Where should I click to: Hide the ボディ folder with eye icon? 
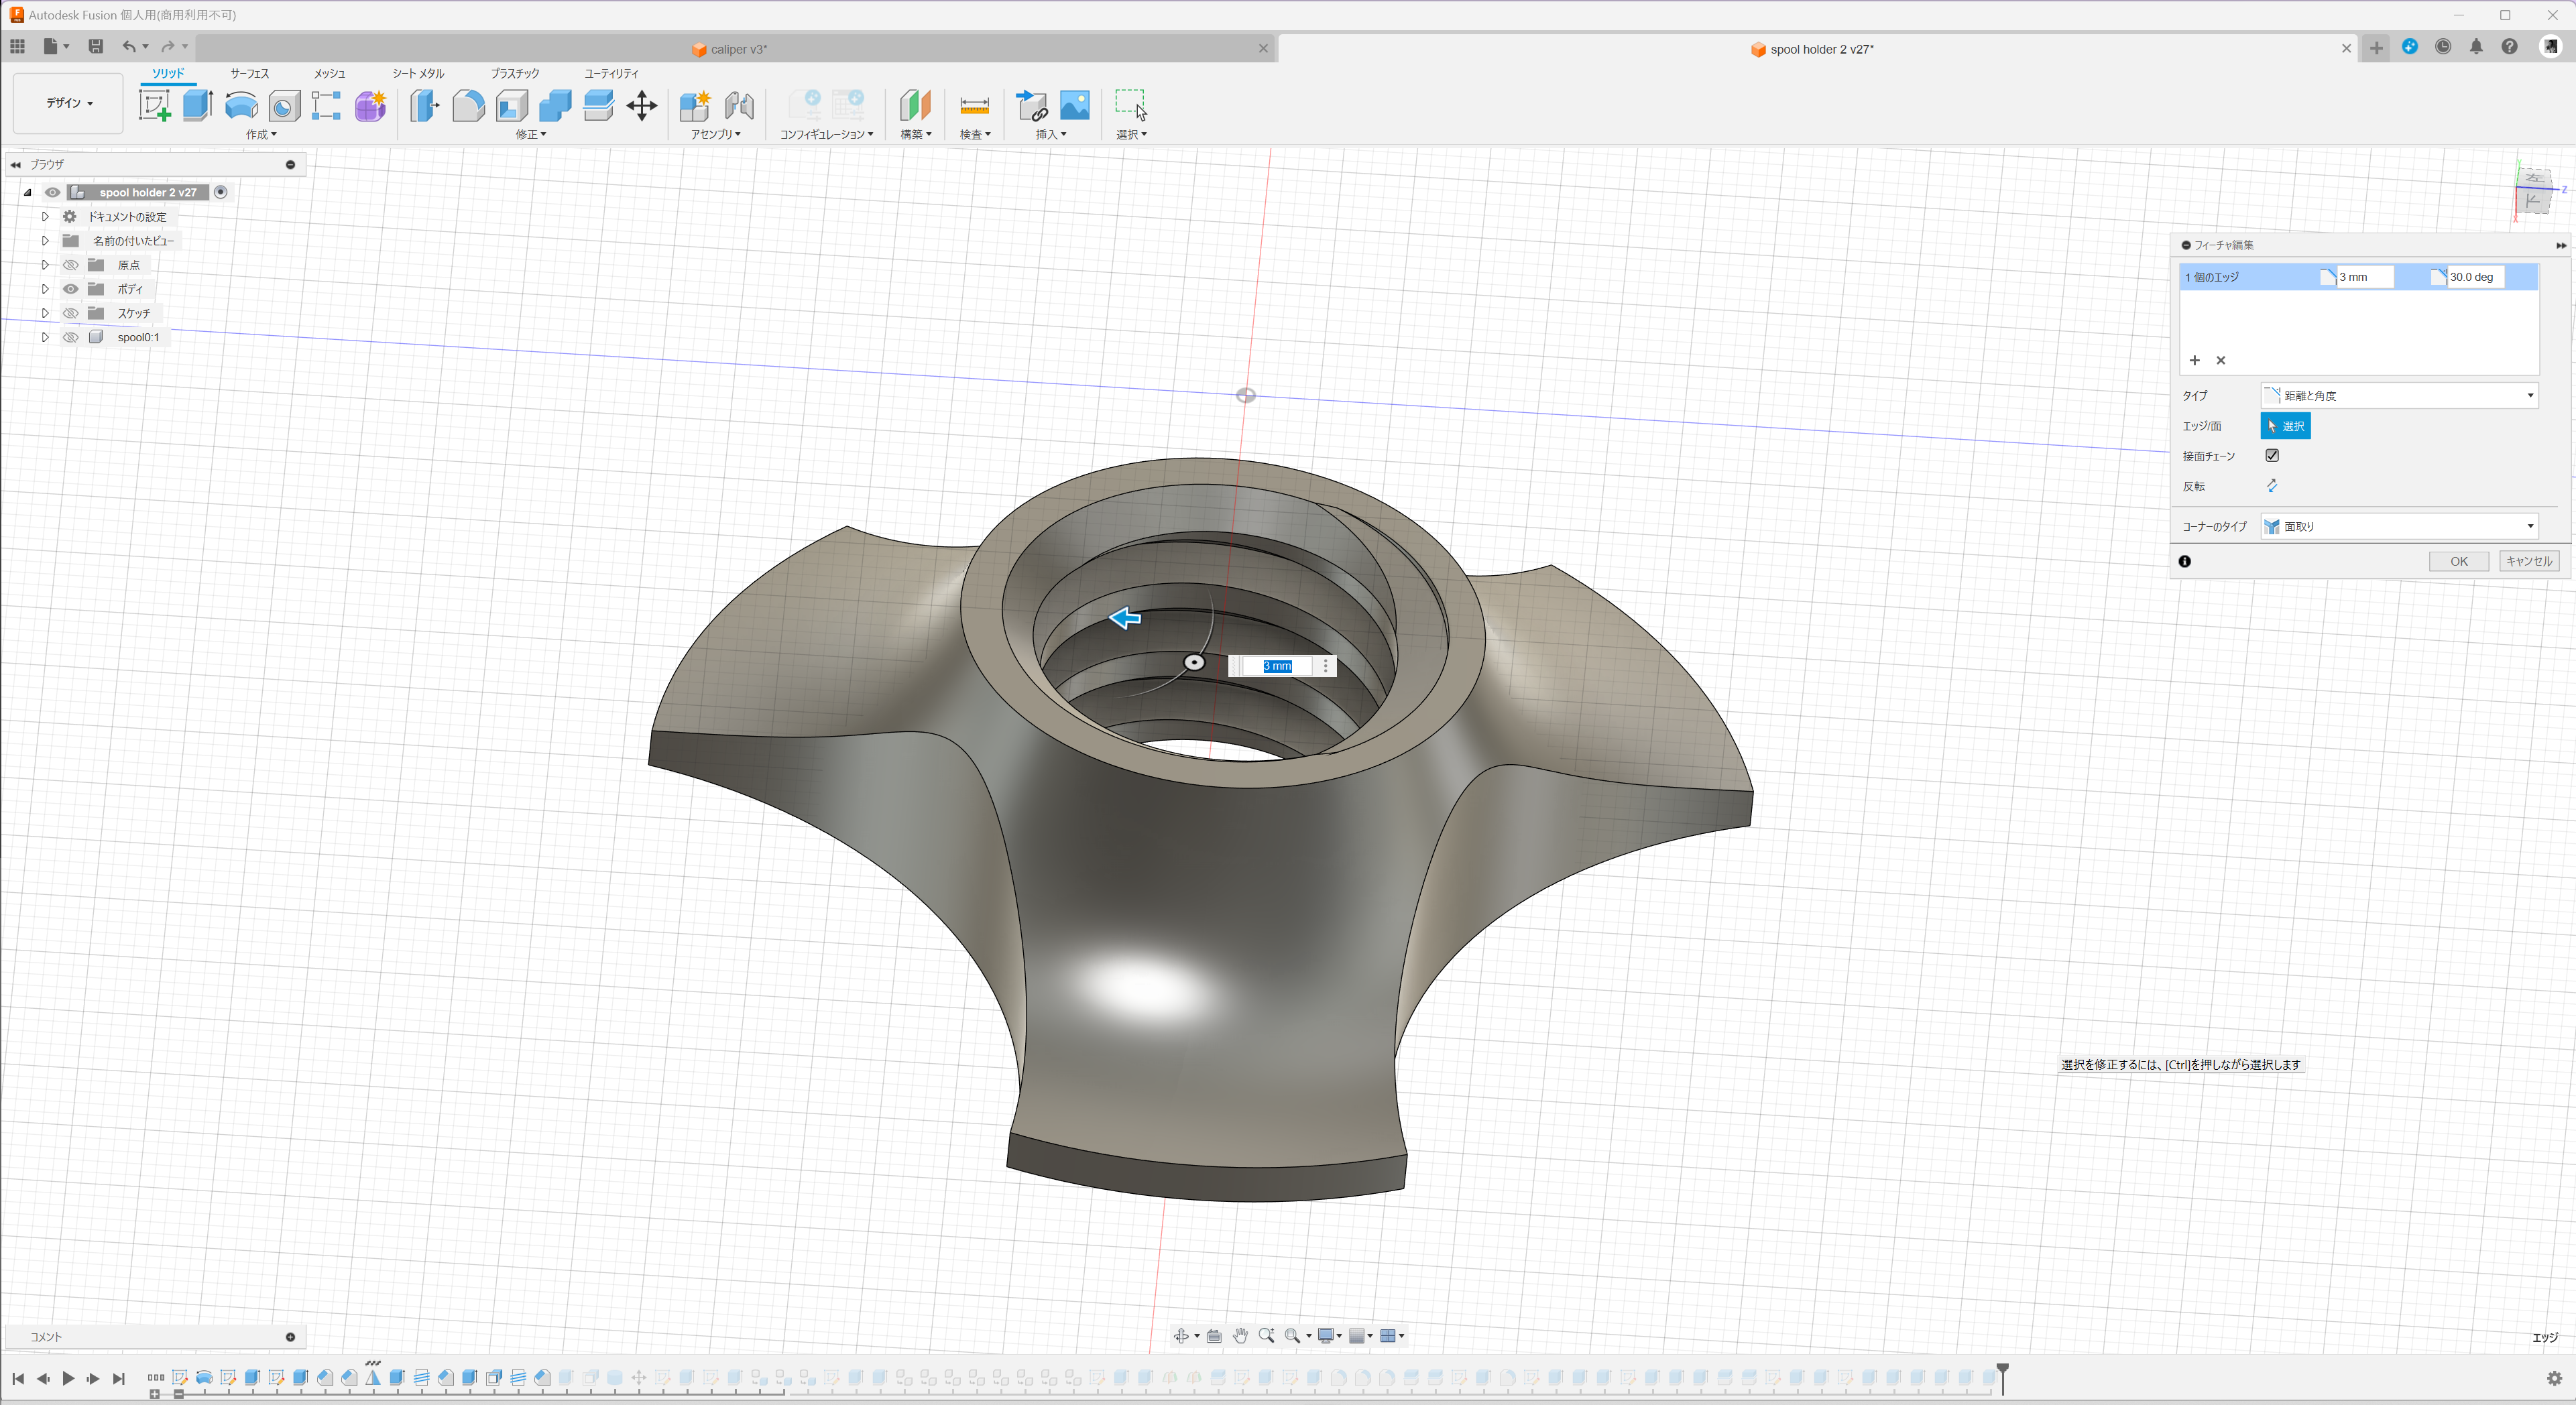coord(70,289)
